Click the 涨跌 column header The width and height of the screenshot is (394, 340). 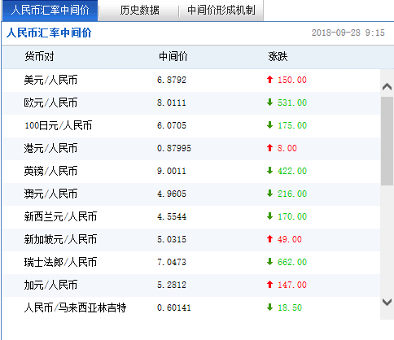278,56
